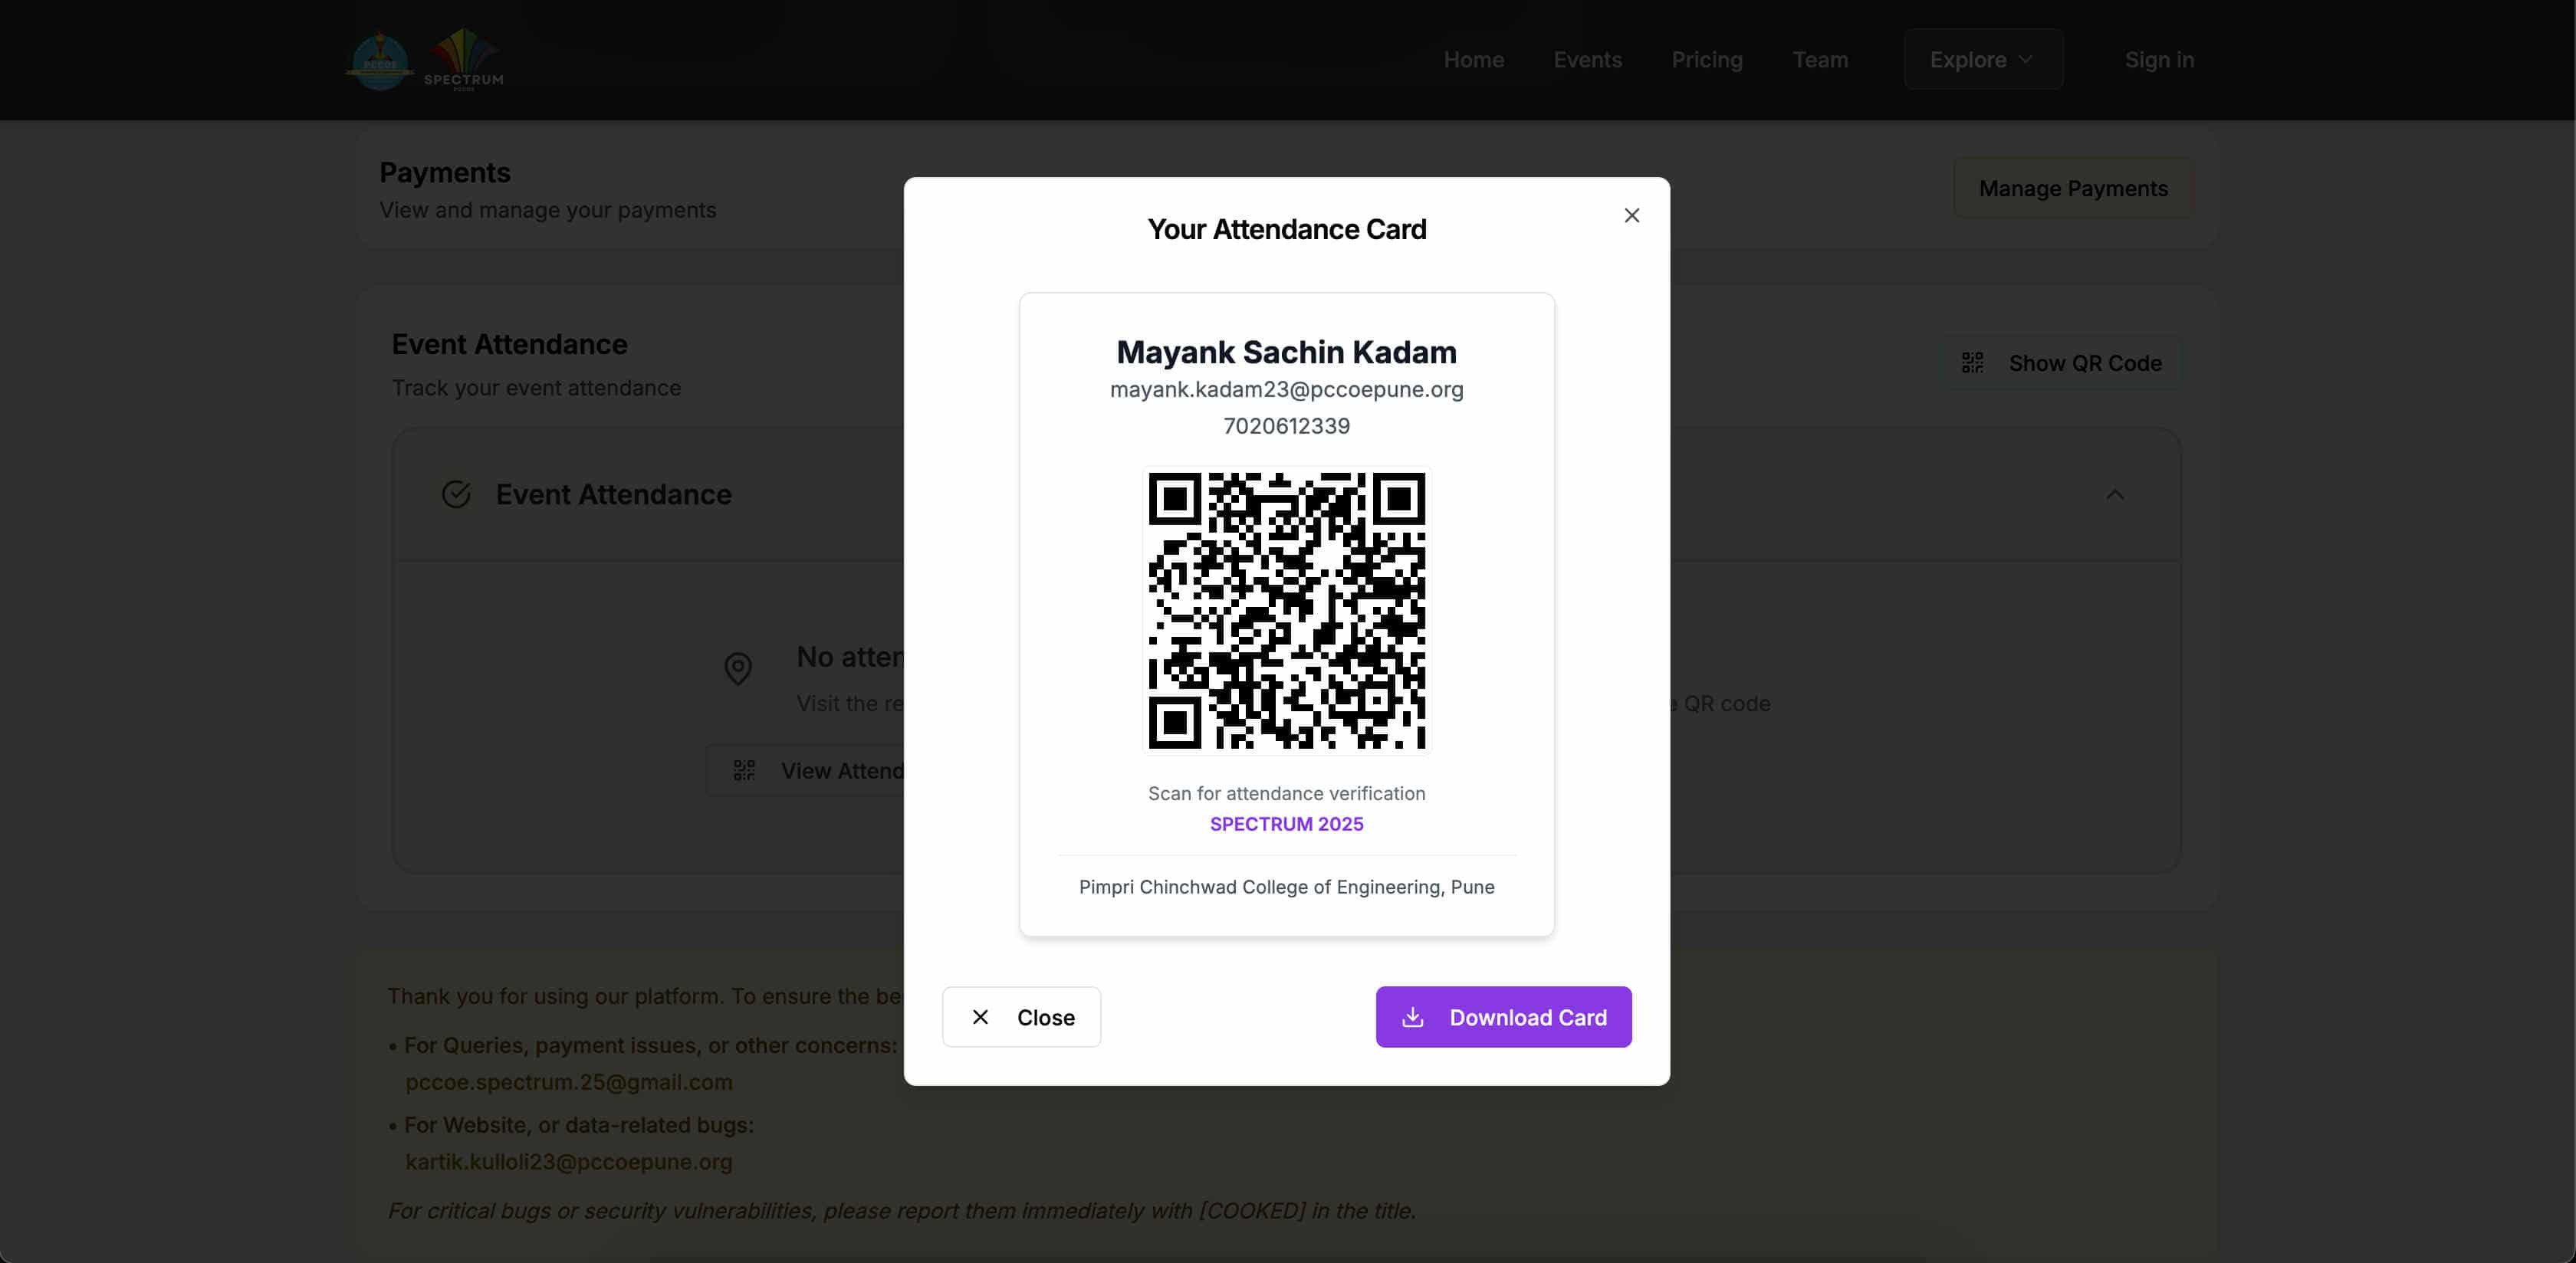This screenshot has height=1263, width=2576.
Task: Click the QR icon next to Show QR Code
Action: 1972,363
